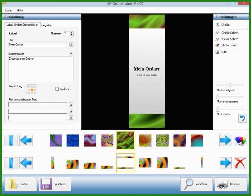Viewport: 251px width, 196px height.
Task: Click third free text input field
Action: pyautogui.click(x=38, y=118)
